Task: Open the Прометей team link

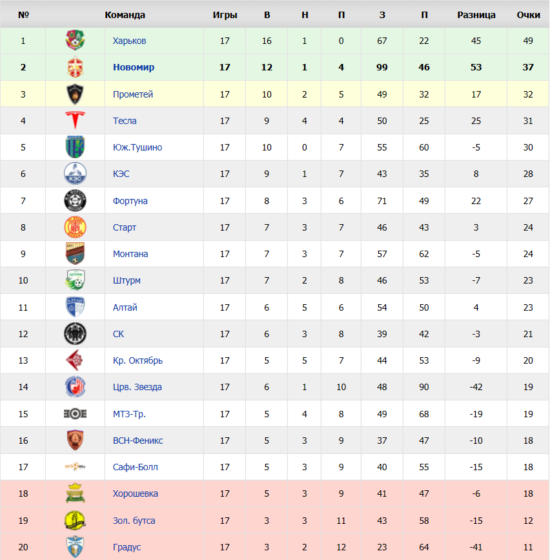Action: coord(133,94)
